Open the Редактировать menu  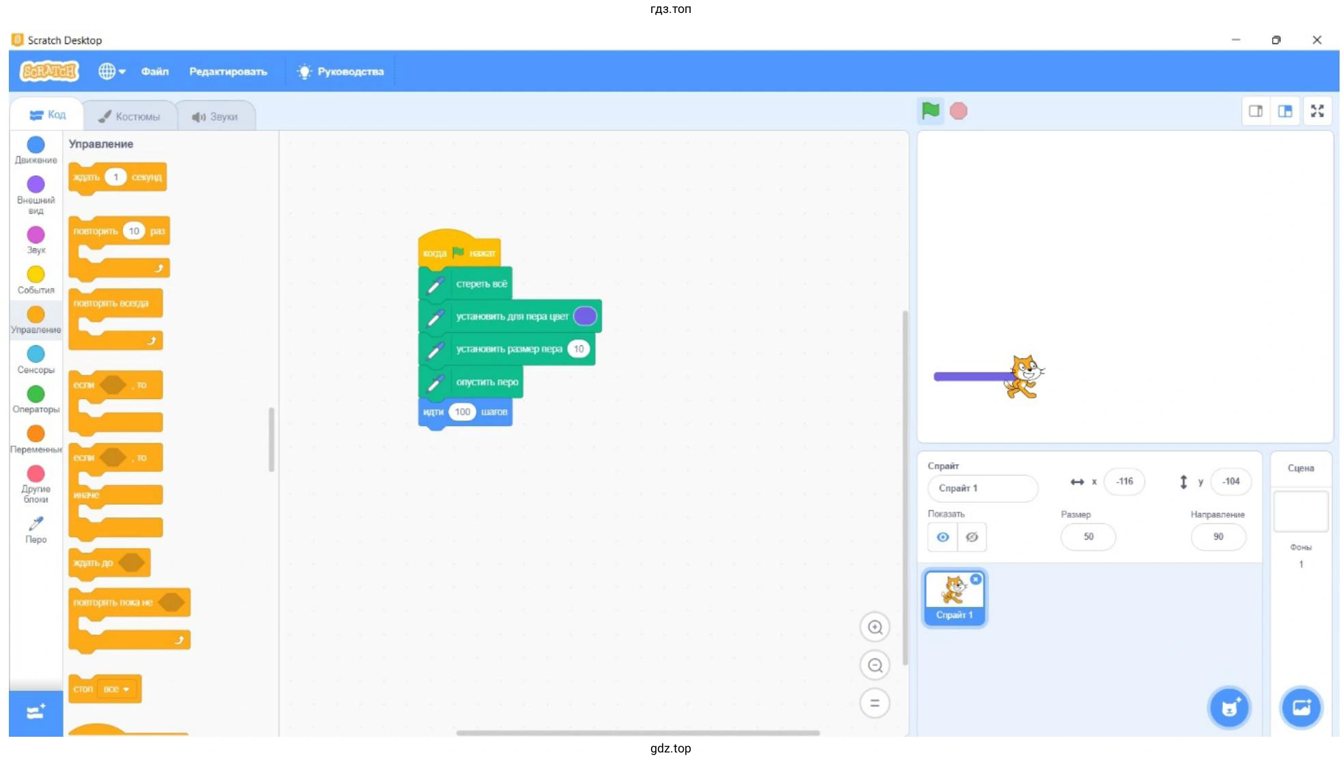tap(228, 71)
